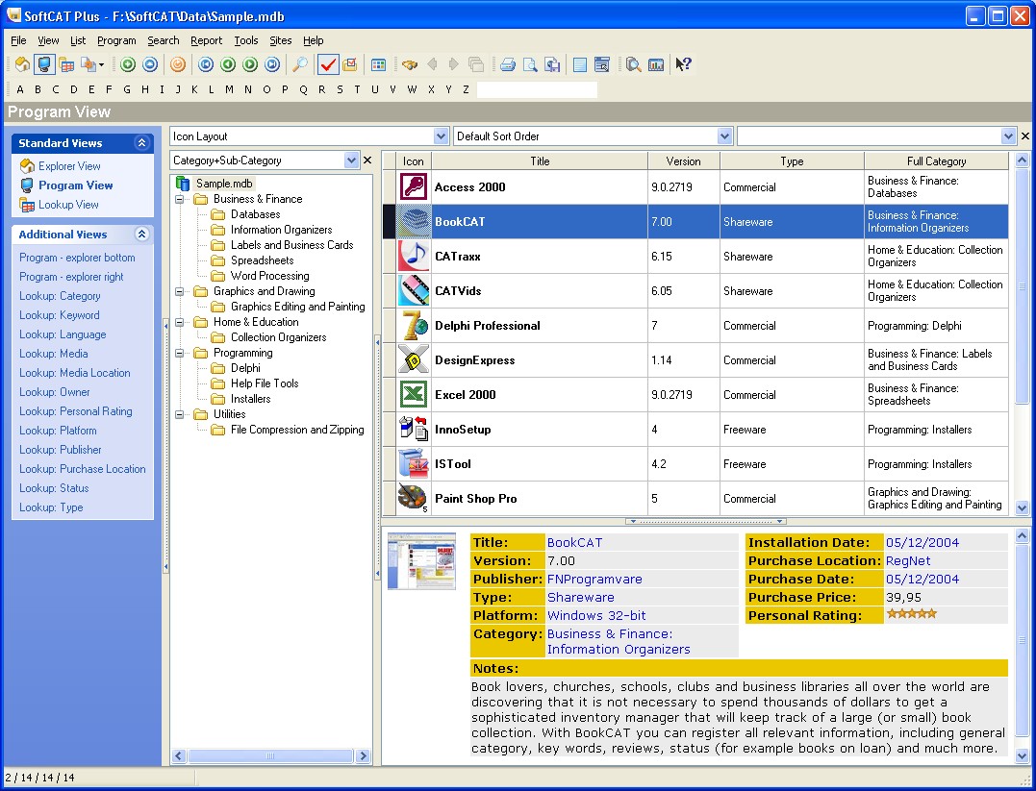Click the blue list report toolbar icon

580,64
